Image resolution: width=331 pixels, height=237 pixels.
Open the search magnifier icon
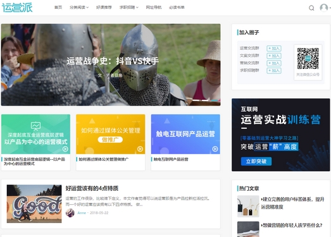[x=311, y=8]
